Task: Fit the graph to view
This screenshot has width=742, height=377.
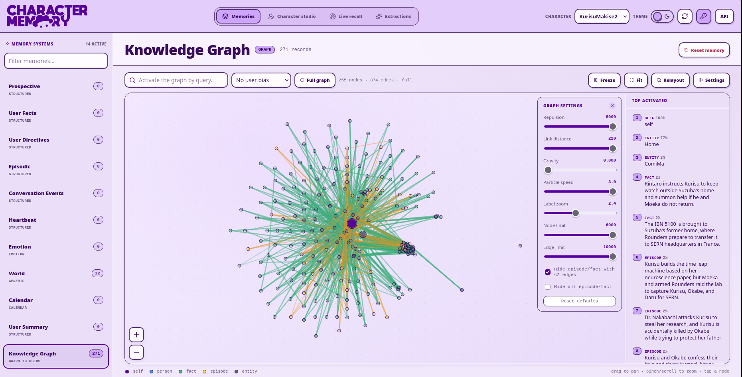Action: click(636, 80)
